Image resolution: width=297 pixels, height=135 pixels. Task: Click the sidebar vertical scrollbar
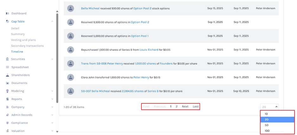57,57
